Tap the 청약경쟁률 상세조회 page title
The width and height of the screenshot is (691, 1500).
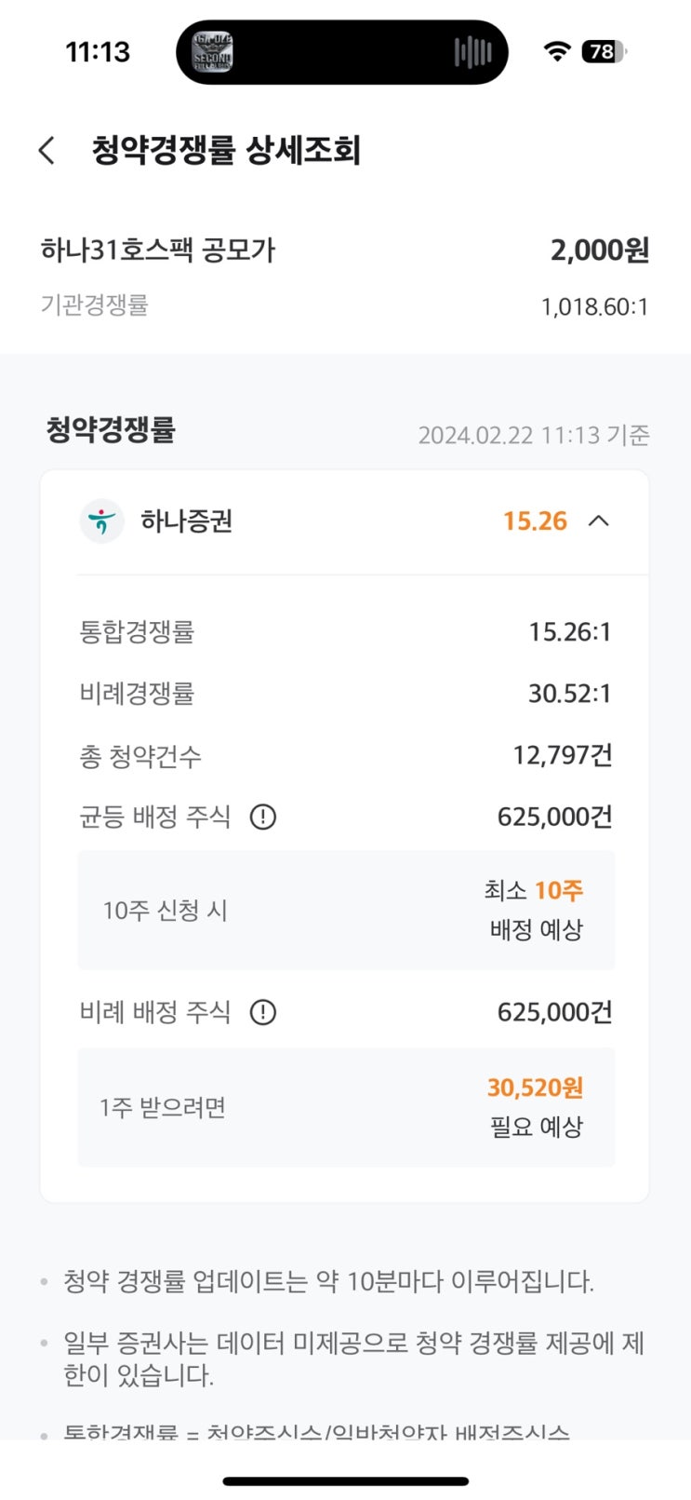[x=226, y=150]
